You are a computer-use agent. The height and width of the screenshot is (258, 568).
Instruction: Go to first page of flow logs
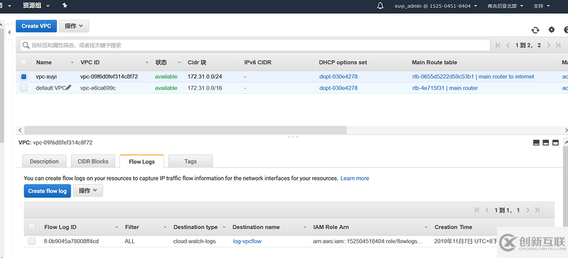tap(476, 210)
